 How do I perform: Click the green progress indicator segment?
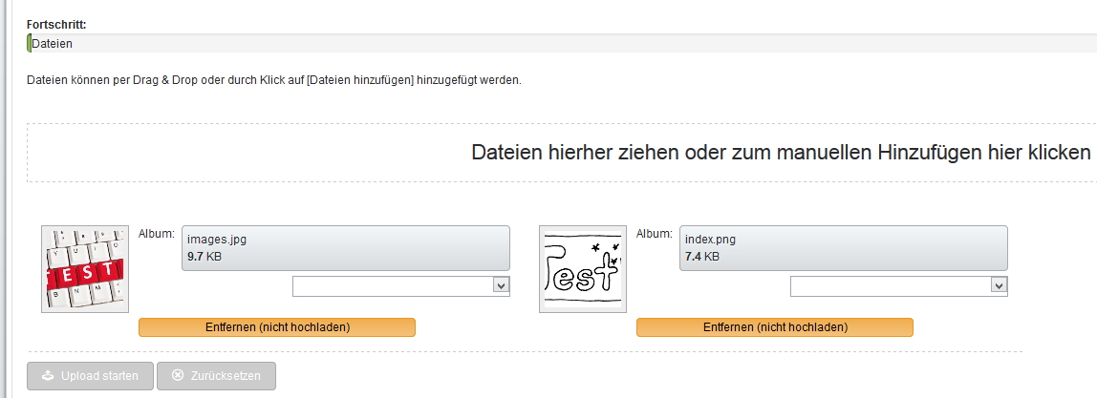click(29, 43)
